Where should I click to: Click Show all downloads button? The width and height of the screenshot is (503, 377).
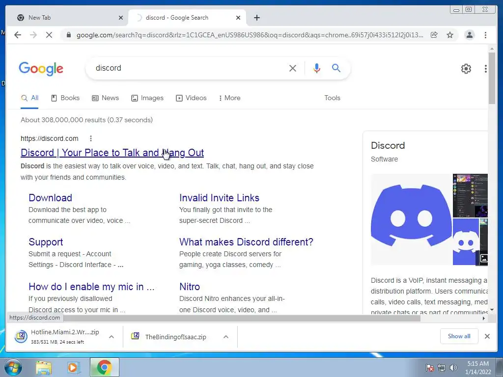459,336
